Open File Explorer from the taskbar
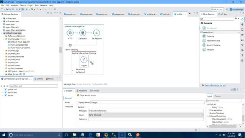 (x=75, y=135)
